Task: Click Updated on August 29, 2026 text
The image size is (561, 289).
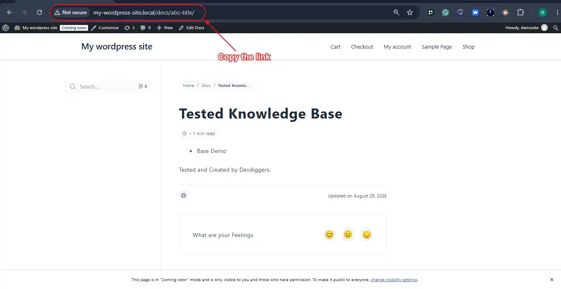Action: tap(357, 196)
